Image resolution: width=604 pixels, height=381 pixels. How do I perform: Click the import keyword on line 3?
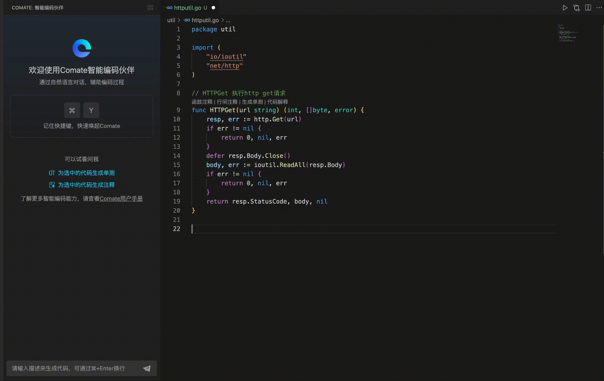coord(202,47)
